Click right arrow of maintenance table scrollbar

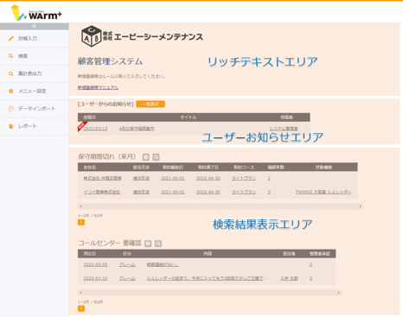361,206
